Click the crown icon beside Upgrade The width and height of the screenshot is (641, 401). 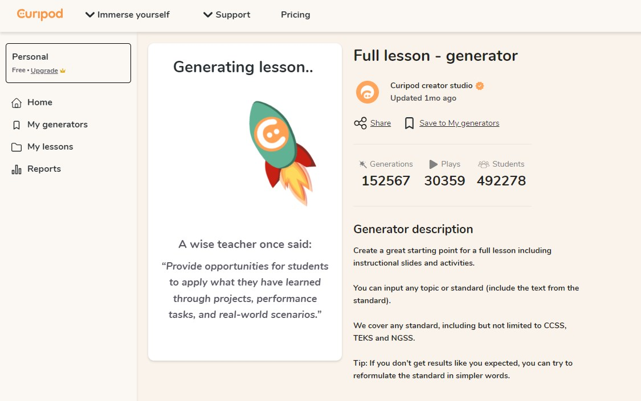tap(63, 71)
